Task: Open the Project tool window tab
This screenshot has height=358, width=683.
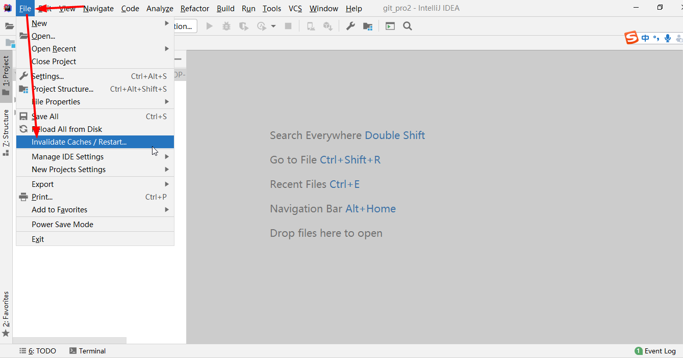Action: [x=6, y=76]
